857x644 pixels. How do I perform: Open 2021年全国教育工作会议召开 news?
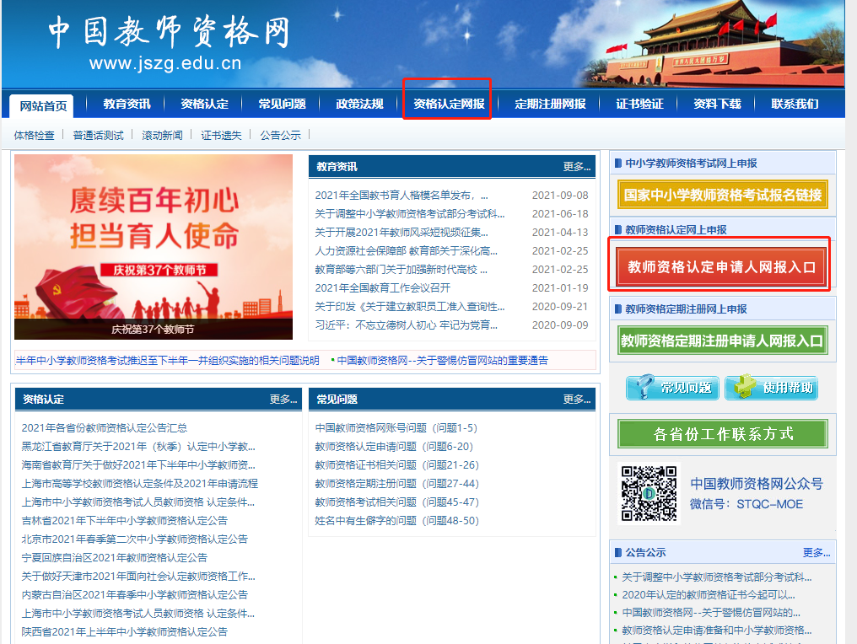[383, 287]
